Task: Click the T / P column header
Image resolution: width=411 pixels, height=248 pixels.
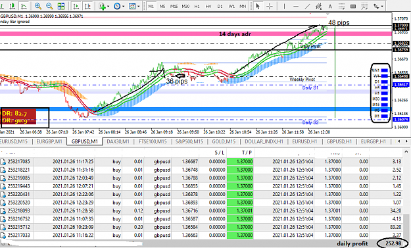Action: coord(247,153)
